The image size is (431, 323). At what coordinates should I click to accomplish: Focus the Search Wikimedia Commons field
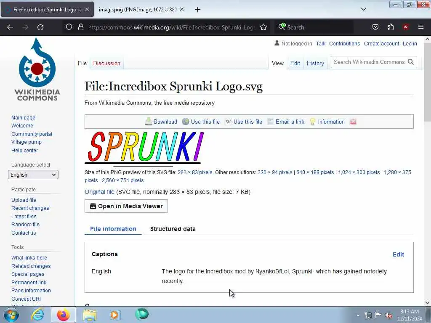pos(369,62)
